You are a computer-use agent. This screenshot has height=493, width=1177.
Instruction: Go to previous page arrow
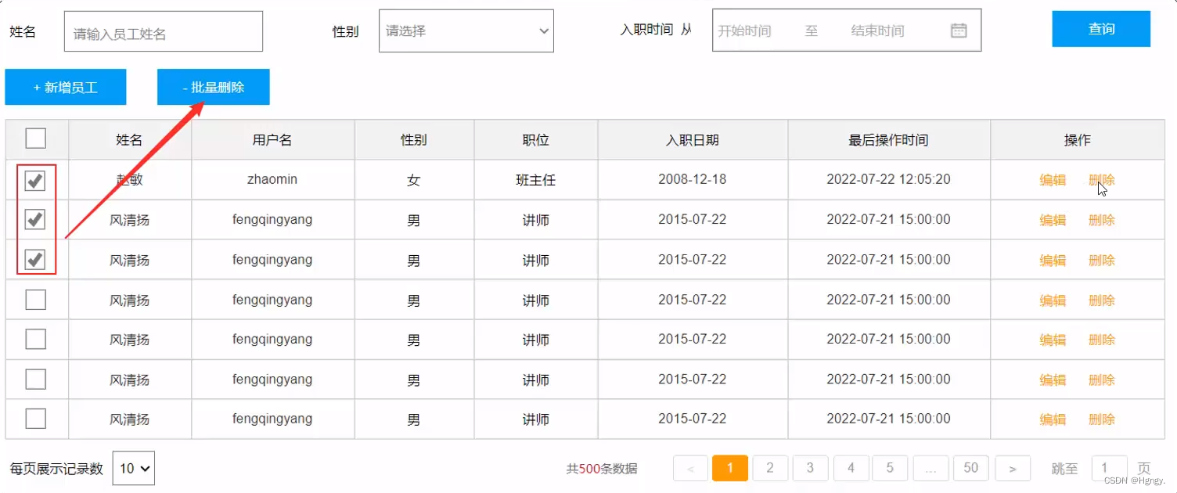click(690, 468)
